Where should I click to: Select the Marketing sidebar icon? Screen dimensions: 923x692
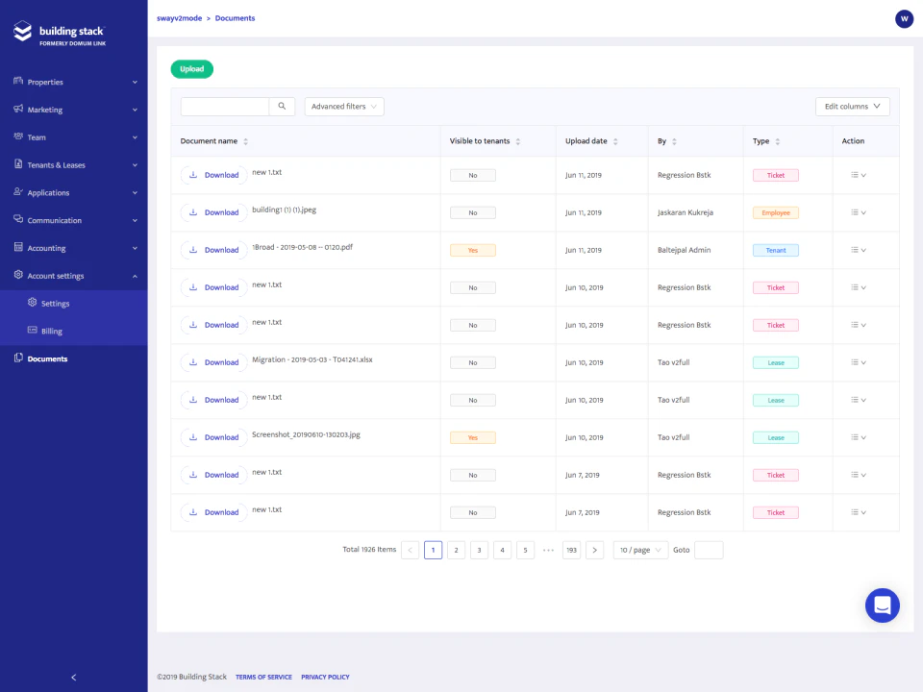click(18, 110)
